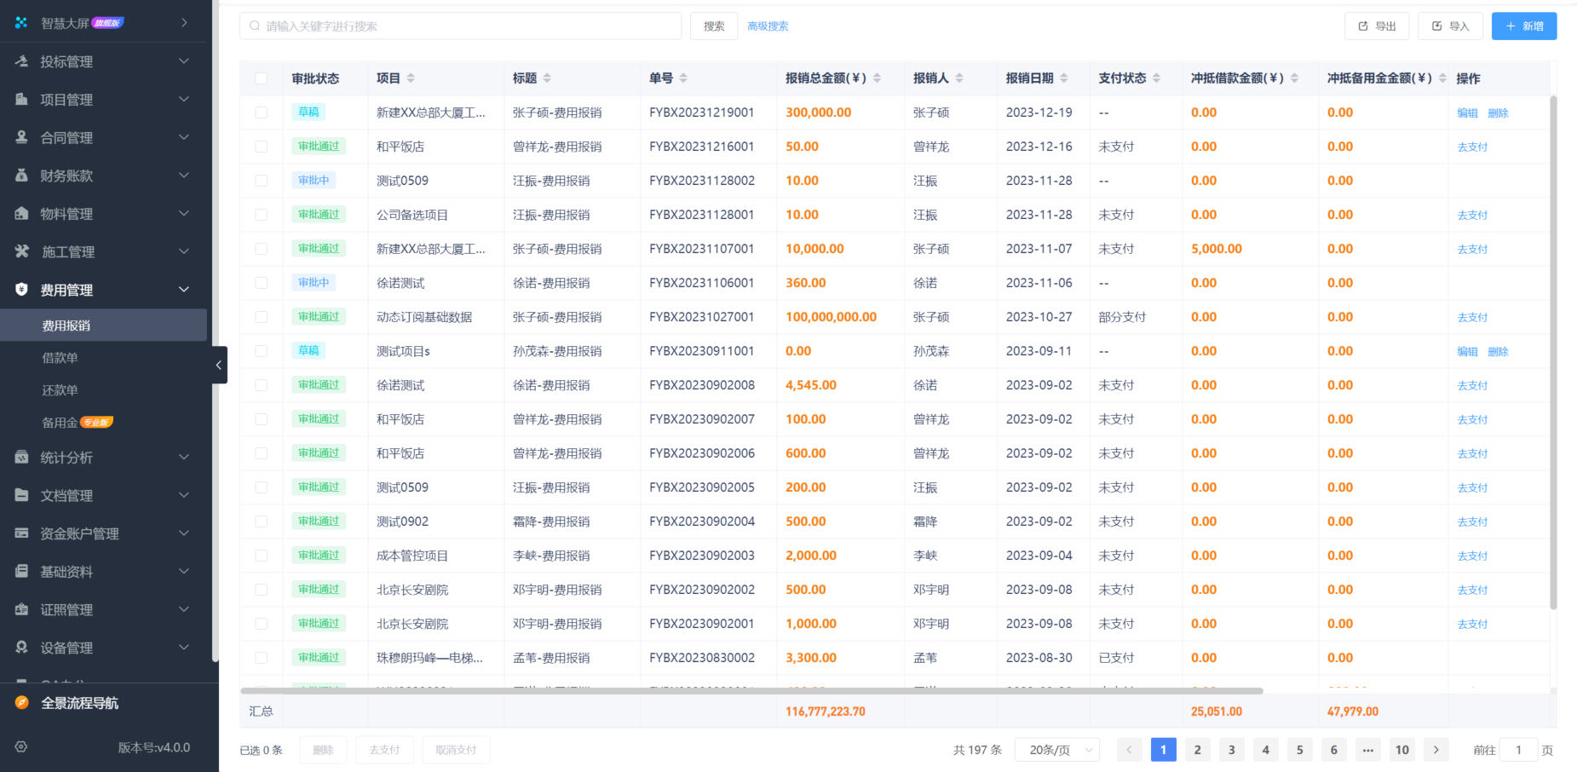The image size is (1577, 772).
Task: Click the 项目管理 sidebar icon
Action: pyautogui.click(x=21, y=99)
